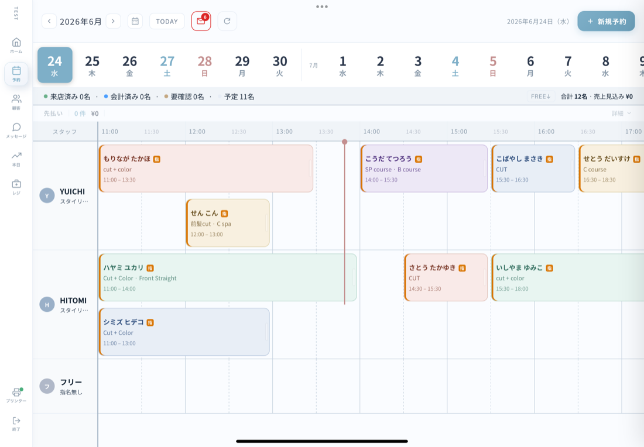Click the 指 badge on こばやし まさき
The height and width of the screenshot is (447, 644).
pyautogui.click(x=550, y=159)
